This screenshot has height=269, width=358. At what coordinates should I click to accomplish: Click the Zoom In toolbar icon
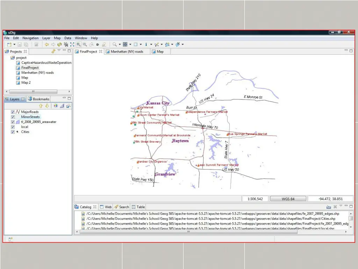point(78,44)
